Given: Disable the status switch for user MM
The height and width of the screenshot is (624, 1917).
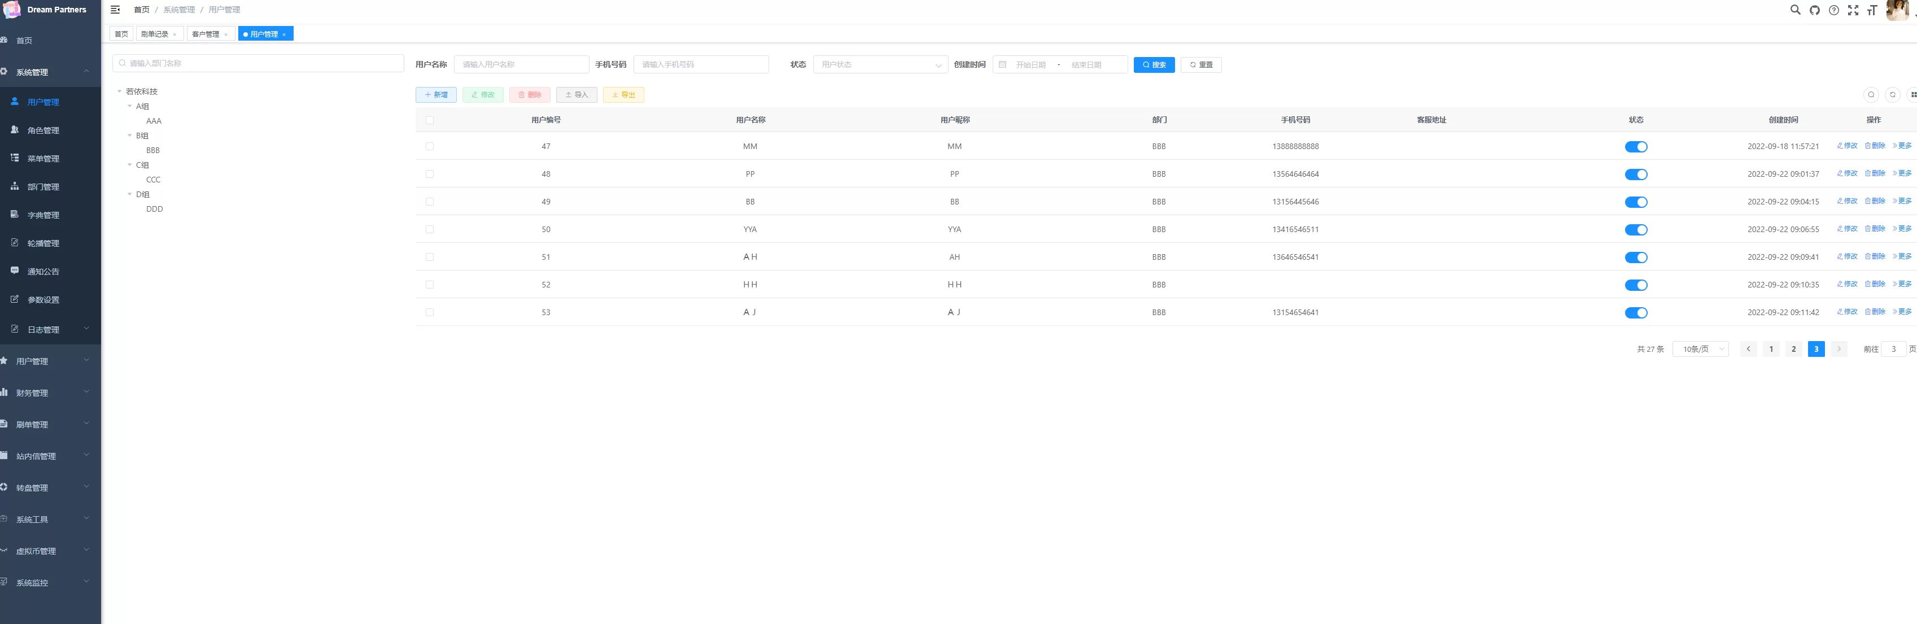Looking at the screenshot, I should pos(1636,147).
